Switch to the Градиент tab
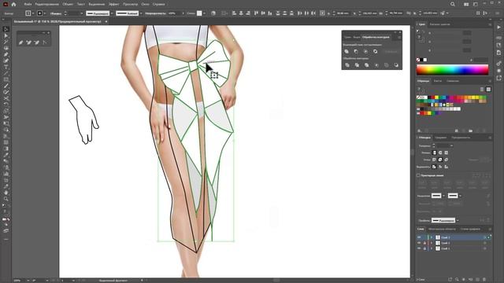 point(441,138)
